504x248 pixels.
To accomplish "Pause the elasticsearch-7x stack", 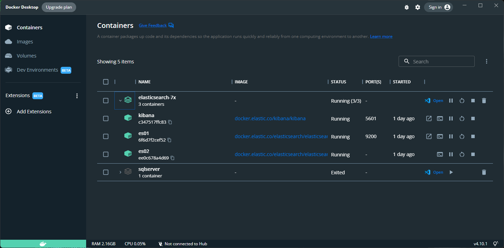I will pyautogui.click(x=451, y=101).
